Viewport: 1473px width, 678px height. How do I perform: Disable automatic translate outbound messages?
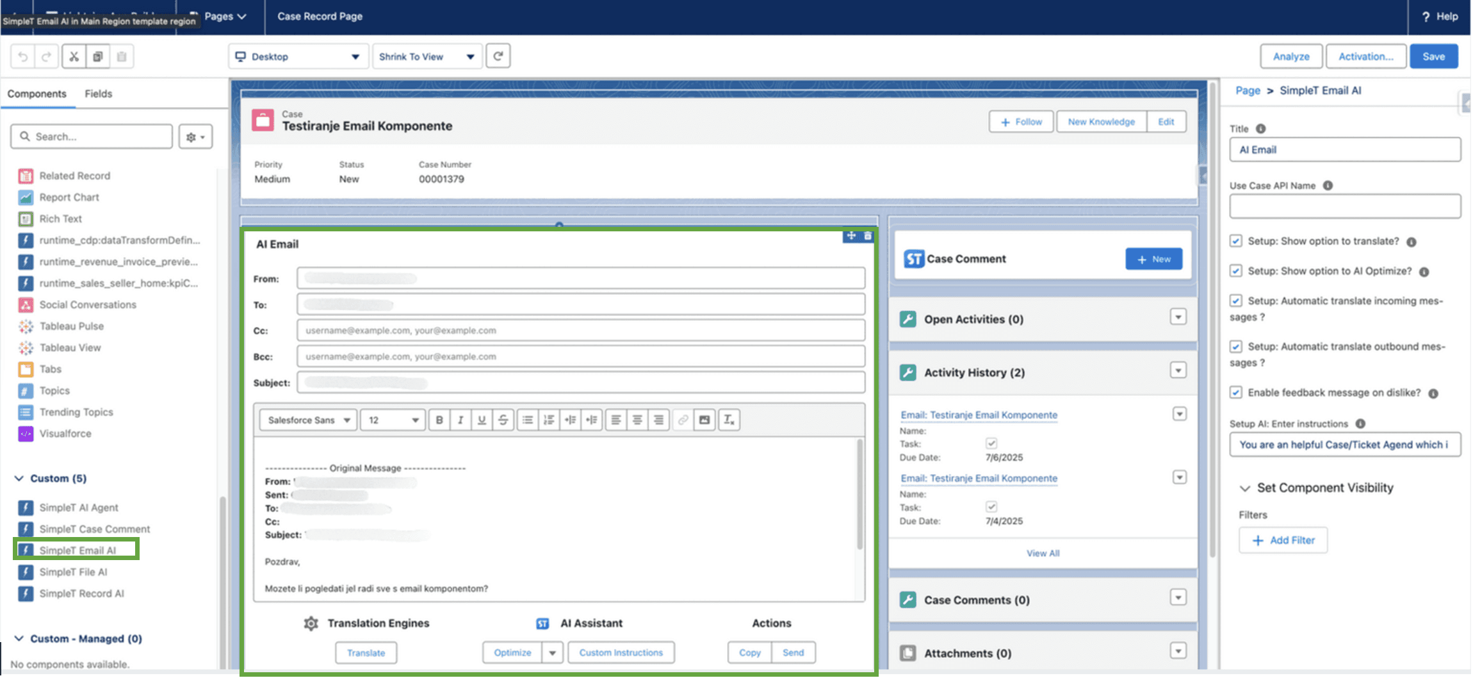(x=1236, y=347)
